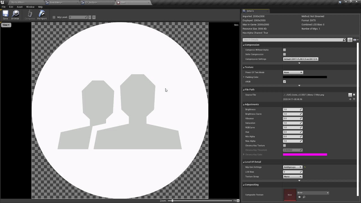Move source file up with up arrow
This screenshot has height=203, width=361.
click(x=354, y=99)
